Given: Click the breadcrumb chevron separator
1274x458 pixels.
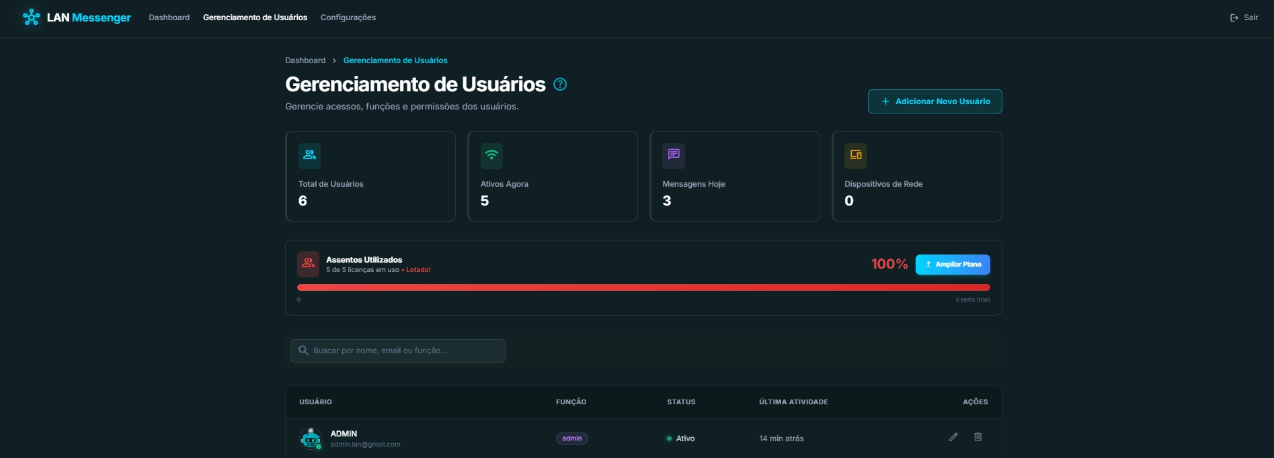Looking at the screenshot, I should pyautogui.click(x=334, y=60).
